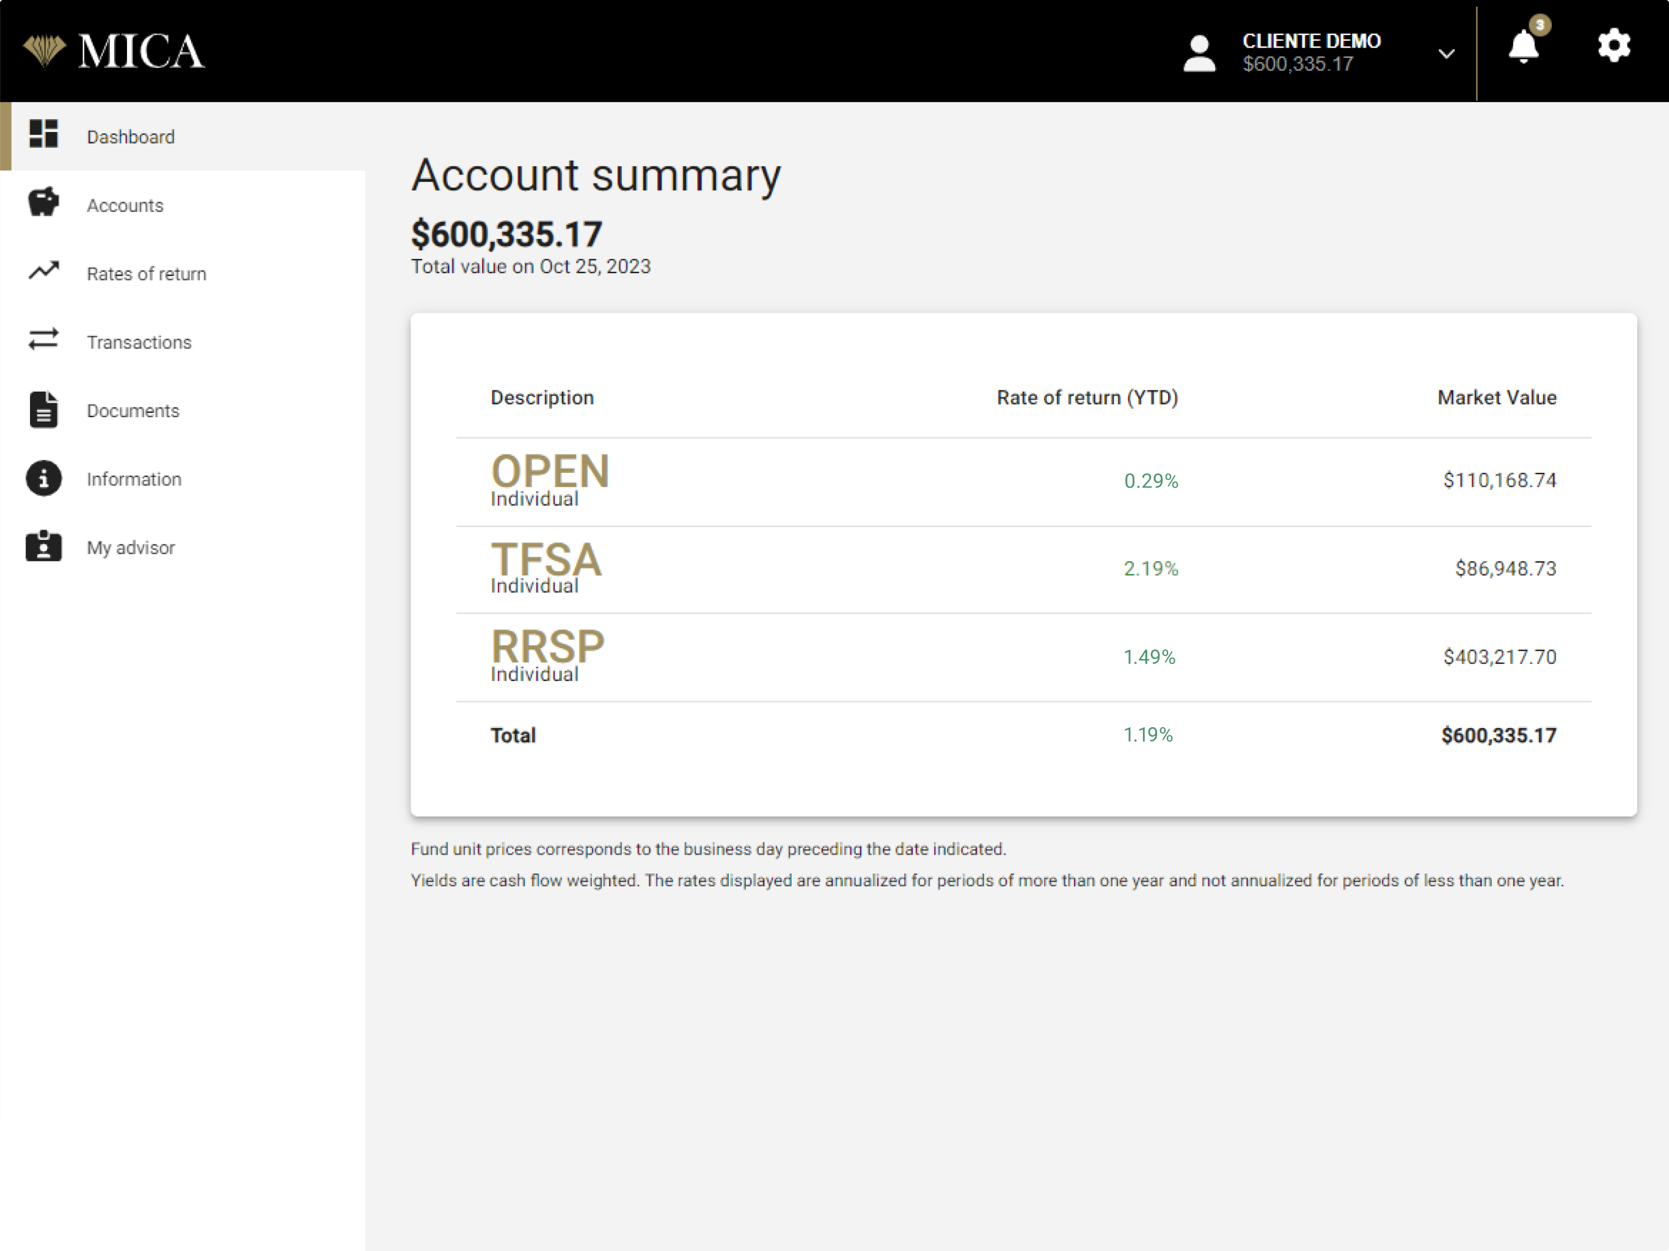Open settings via the gear icon
This screenshot has width=1669, height=1251.
tap(1614, 46)
